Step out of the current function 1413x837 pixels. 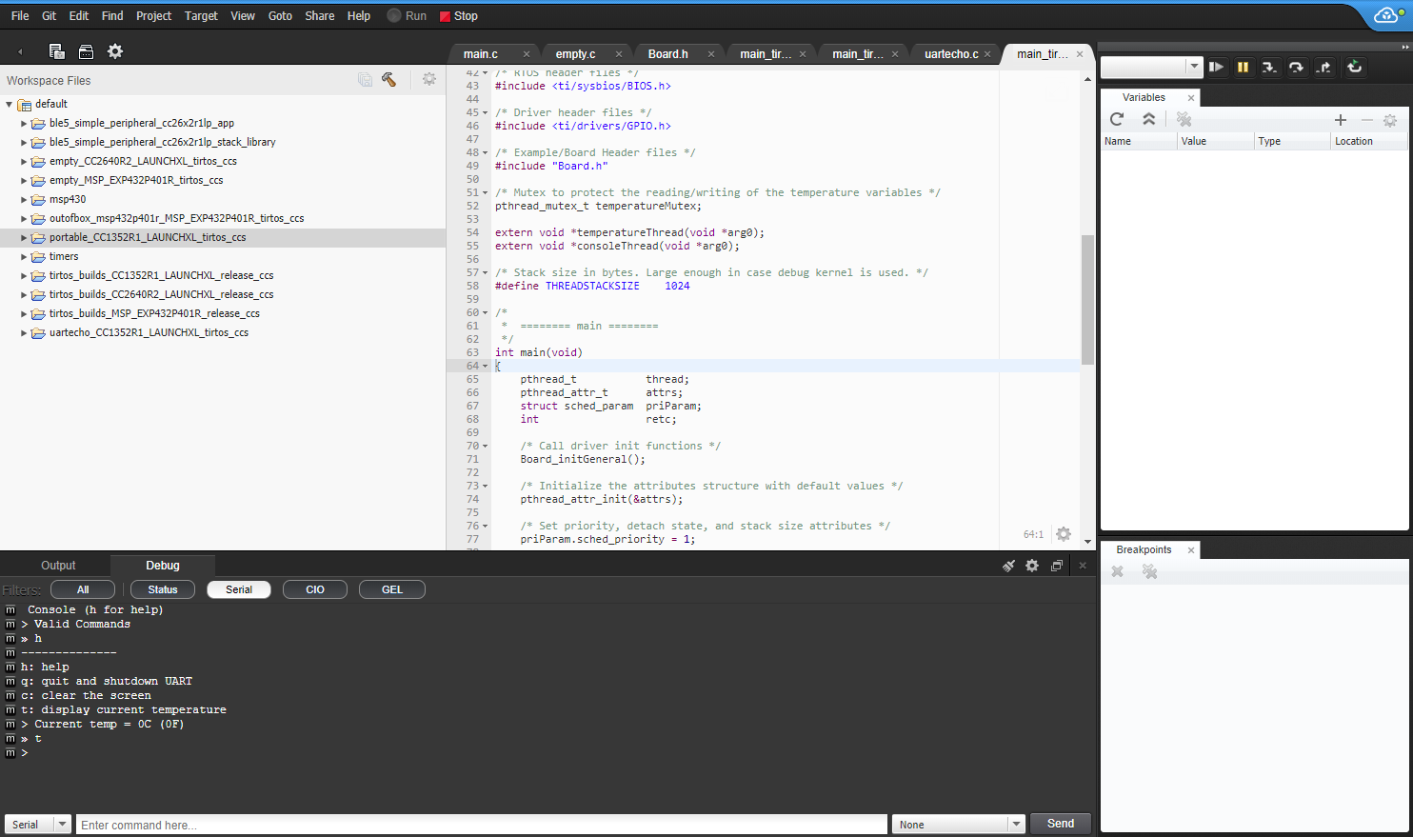(1323, 67)
